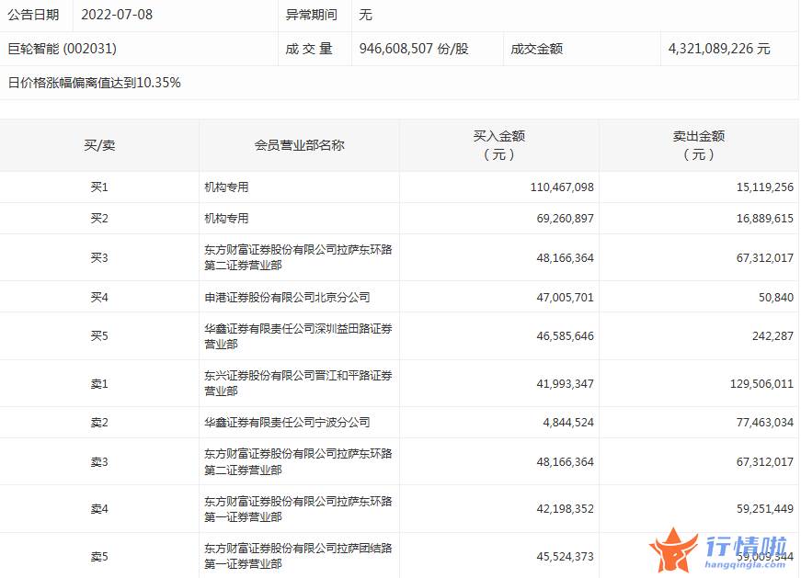This screenshot has height=578, width=801.
Task: Select buy amount 4,844,524
Action: (x=568, y=423)
